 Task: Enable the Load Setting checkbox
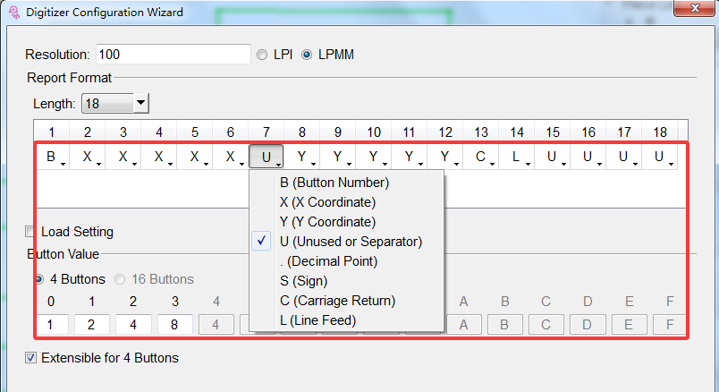point(32,232)
